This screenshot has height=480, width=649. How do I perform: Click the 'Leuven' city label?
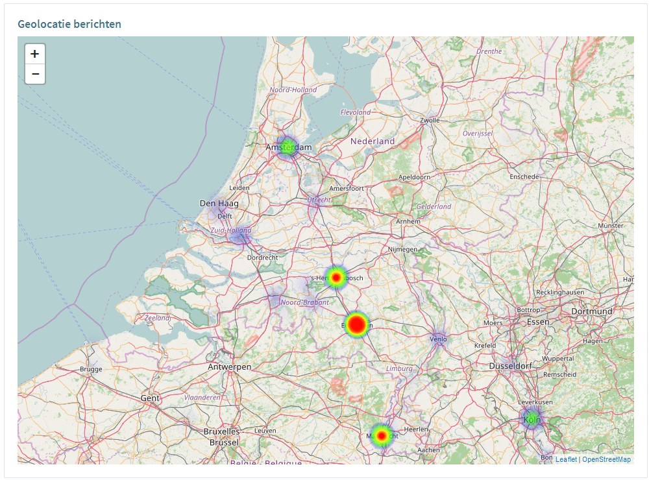[x=265, y=431]
